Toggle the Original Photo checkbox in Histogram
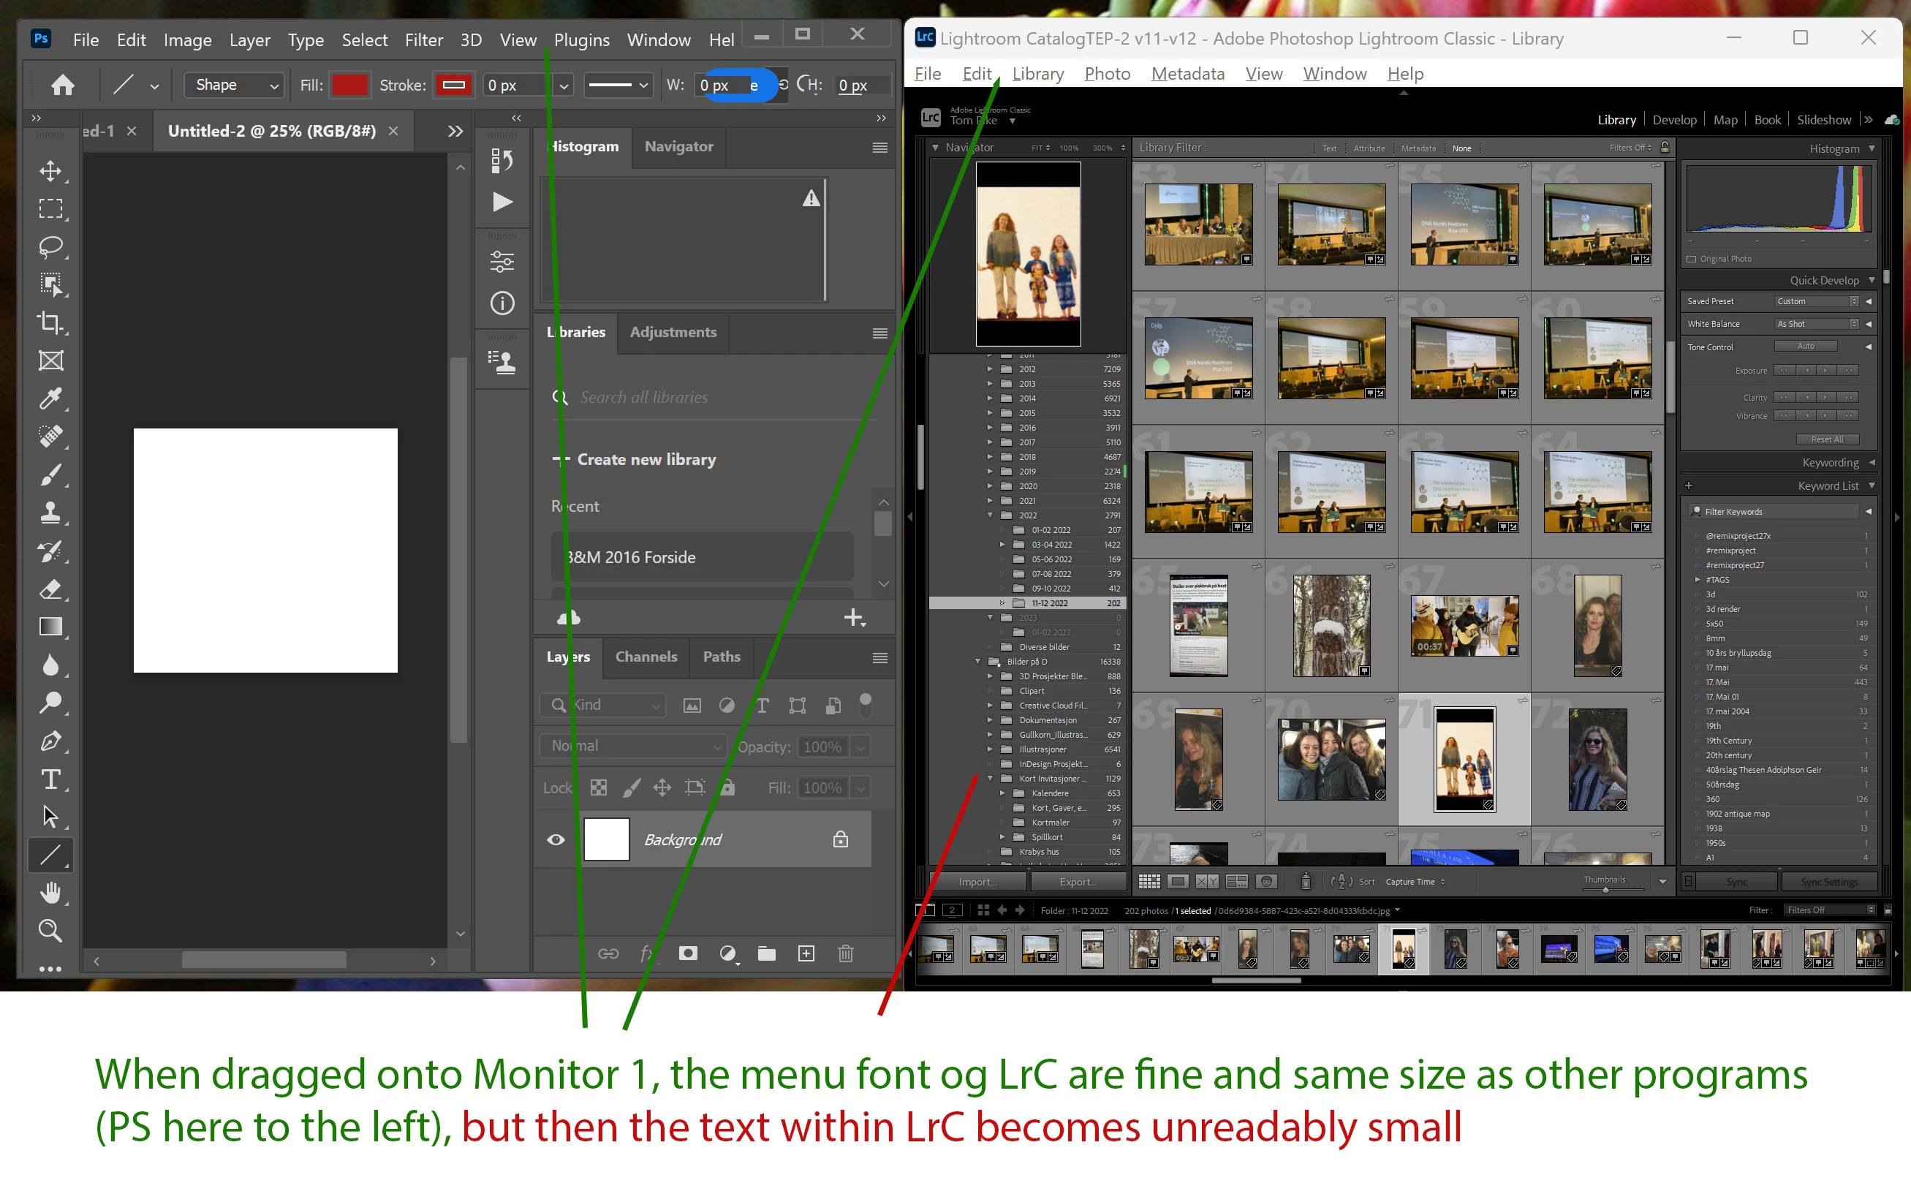 [1691, 259]
